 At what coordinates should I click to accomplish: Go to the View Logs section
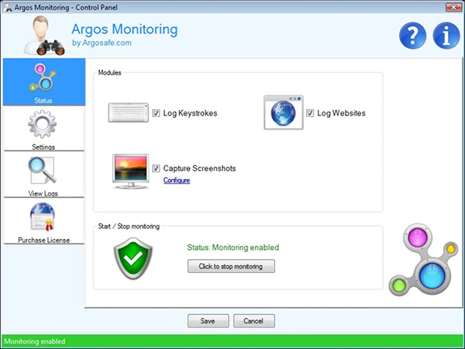point(43,175)
